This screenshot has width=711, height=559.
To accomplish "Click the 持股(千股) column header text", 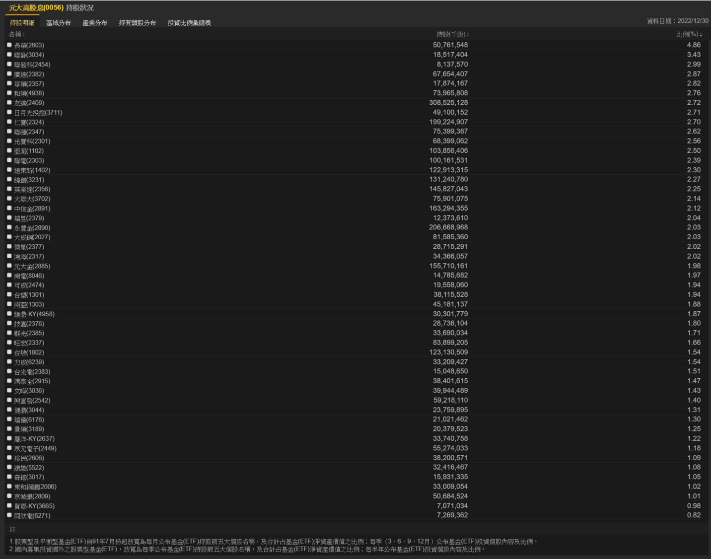I will pos(451,34).
